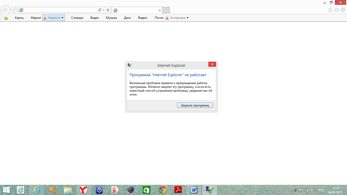Screen dimensions: 347x195
Task: Open the dark round dial app on taskbar
Action: [131, 190]
